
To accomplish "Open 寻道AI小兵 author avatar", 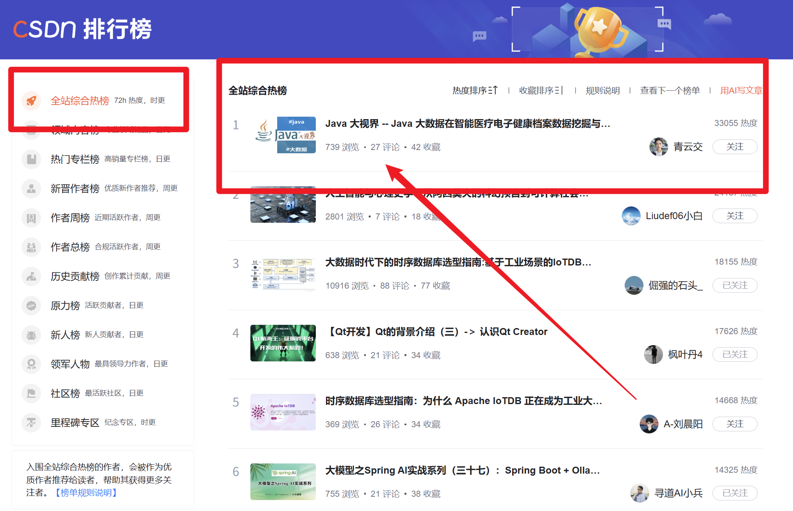I will coord(640,493).
